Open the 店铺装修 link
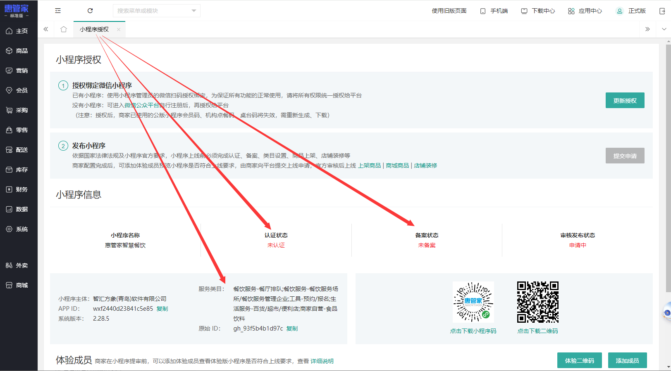This screenshot has height=371, width=671. pyautogui.click(x=425, y=165)
